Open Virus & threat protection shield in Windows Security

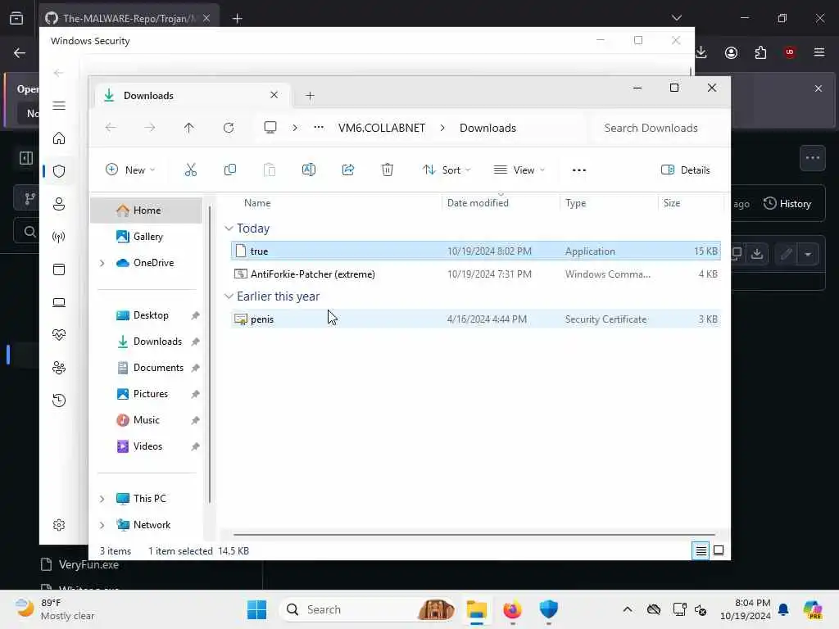59,171
